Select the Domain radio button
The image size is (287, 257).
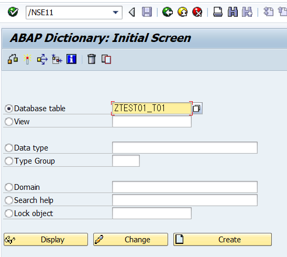pyautogui.click(x=9, y=187)
